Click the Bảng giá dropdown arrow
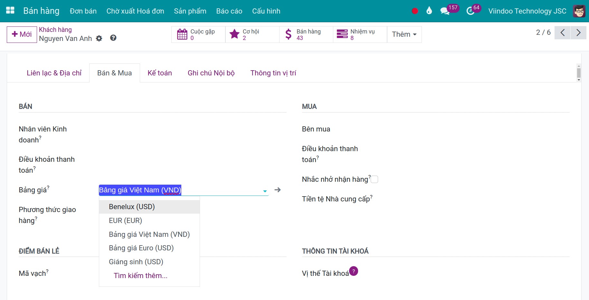Image resolution: width=589 pixels, height=300 pixels. pyautogui.click(x=265, y=191)
